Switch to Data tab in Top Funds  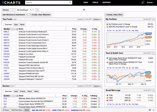16,24
